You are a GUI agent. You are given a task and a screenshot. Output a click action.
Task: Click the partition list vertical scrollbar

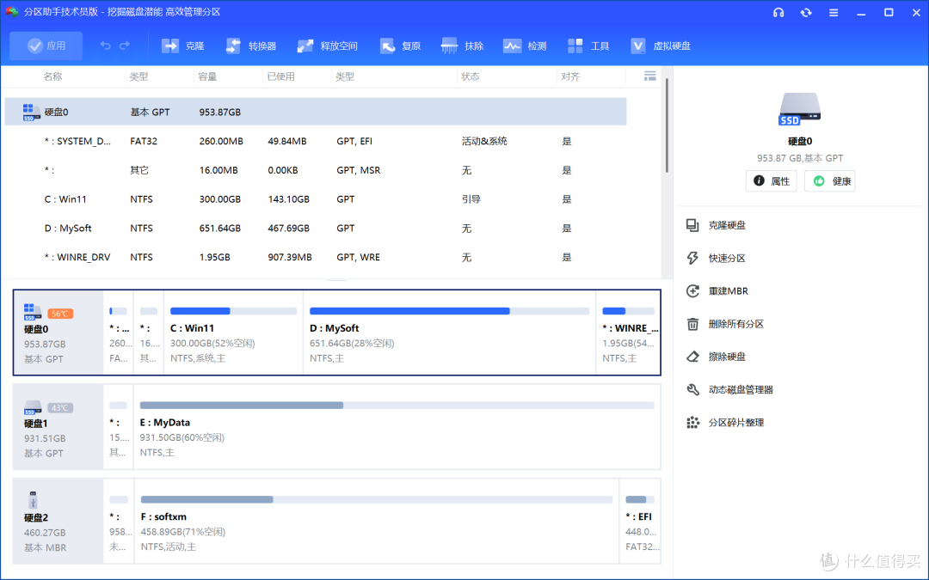pos(668,125)
